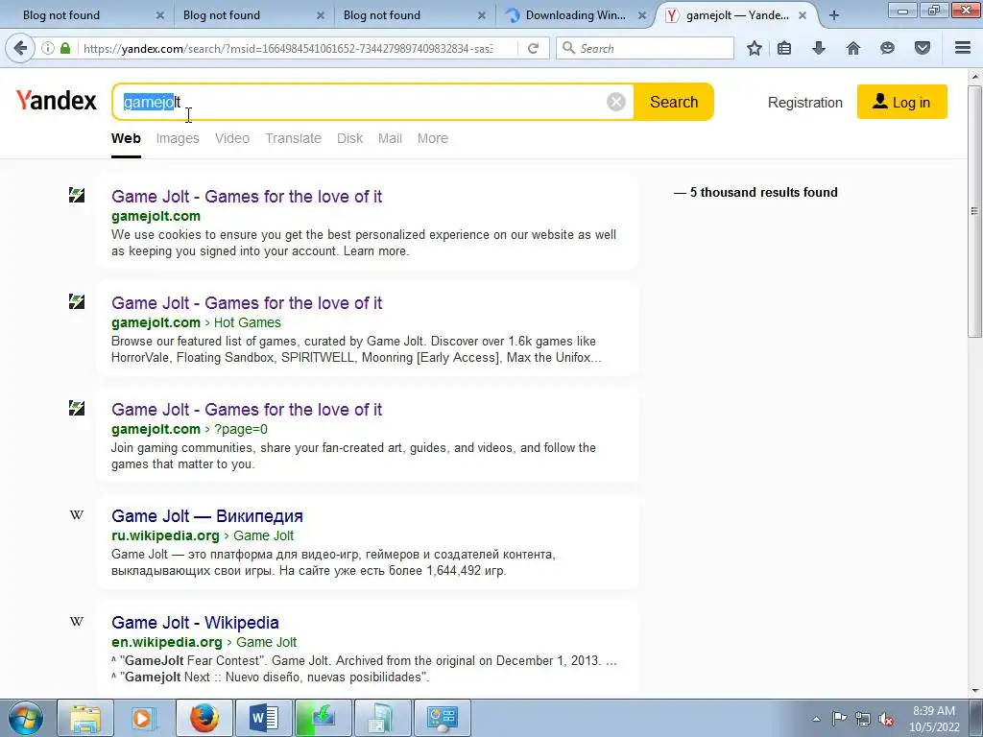
Task: Click the Yandex logo
Action: (57, 100)
